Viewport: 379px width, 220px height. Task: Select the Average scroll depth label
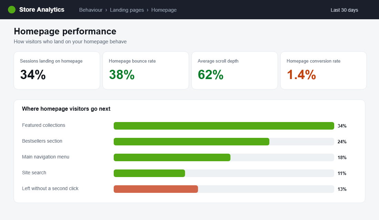coord(218,61)
